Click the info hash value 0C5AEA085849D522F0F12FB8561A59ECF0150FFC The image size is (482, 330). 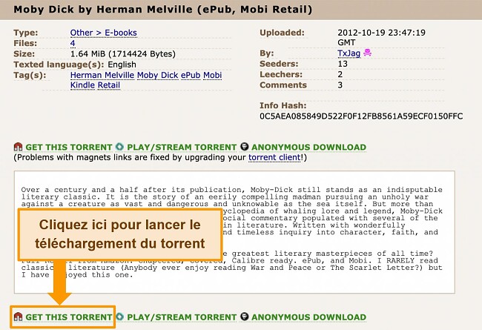361,116
